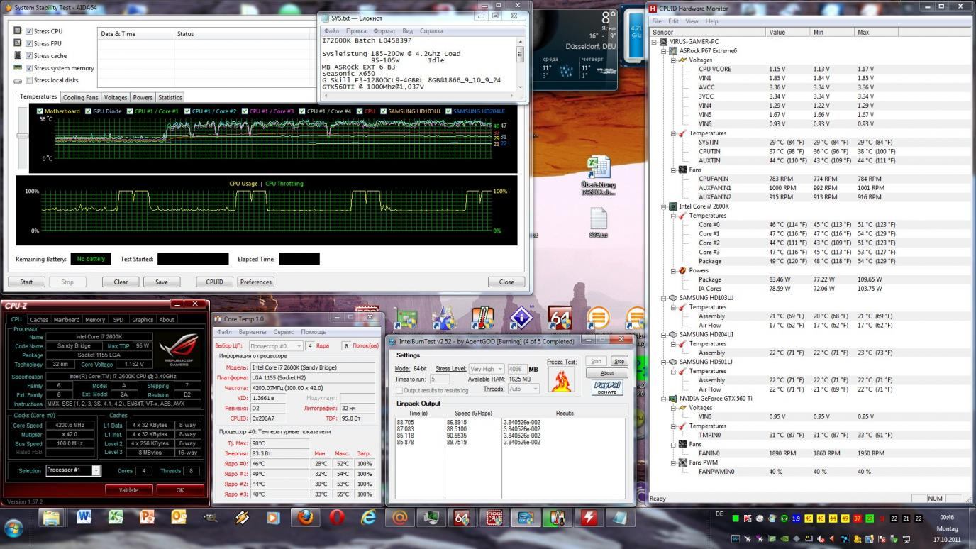Collapse the Voltages group under ASRock P67 Extreme6
This screenshot has height=549, width=976.
coord(673,60)
